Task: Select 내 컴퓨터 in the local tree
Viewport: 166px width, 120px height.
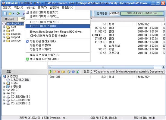Action: (x=12, y=77)
